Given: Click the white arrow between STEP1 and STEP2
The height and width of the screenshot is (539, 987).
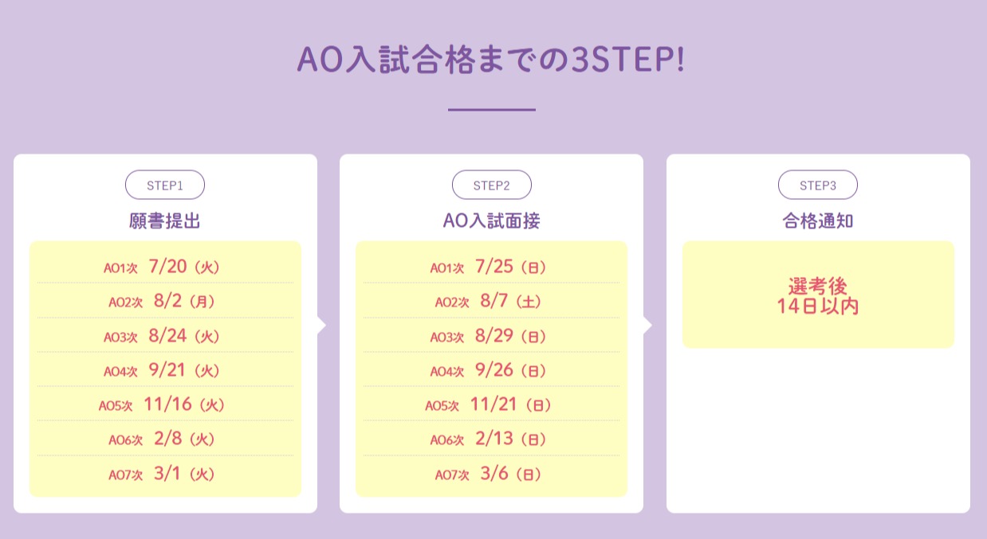Looking at the screenshot, I should [321, 325].
